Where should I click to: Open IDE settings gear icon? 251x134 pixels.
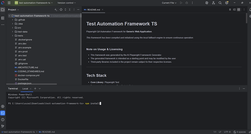click(227, 3)
